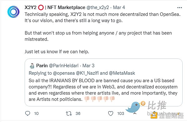Image resolution: width=187 pixels, height=122 pixels.
Task: Click the blue bird watermark logo
Action: click(x=135, y=107)
